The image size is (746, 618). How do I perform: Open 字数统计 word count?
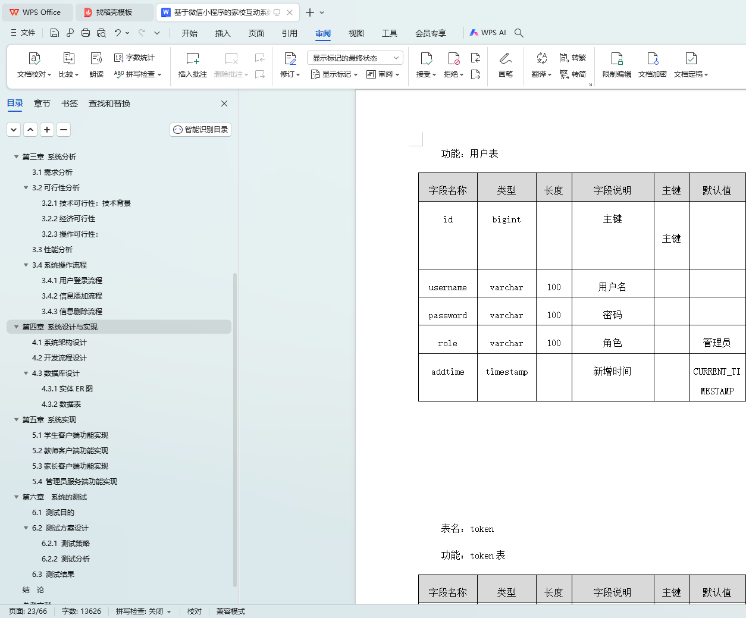pos(134,58)
